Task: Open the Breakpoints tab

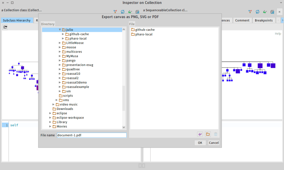Action: tap(264, 20)
